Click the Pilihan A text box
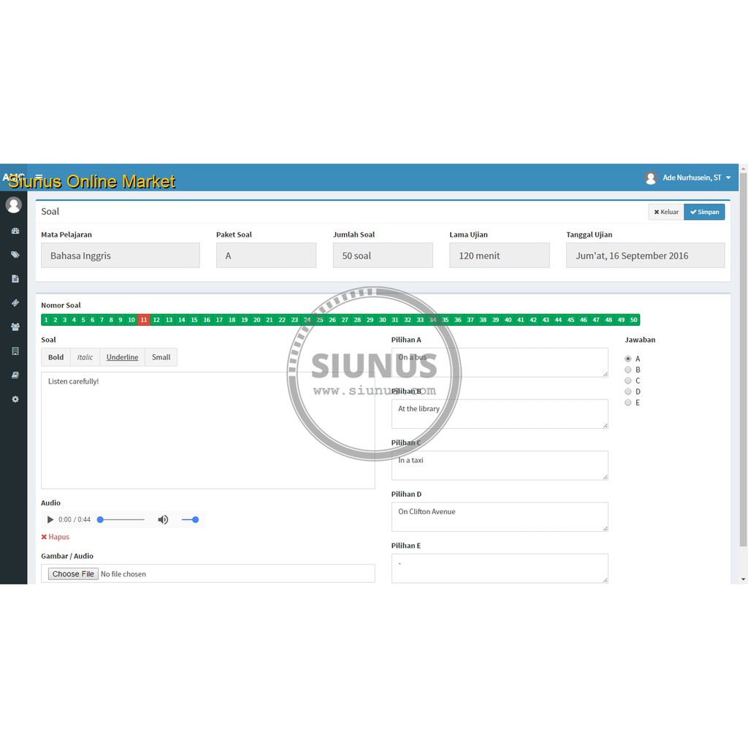This screenshot has height=748, width=748. [500, 362]
